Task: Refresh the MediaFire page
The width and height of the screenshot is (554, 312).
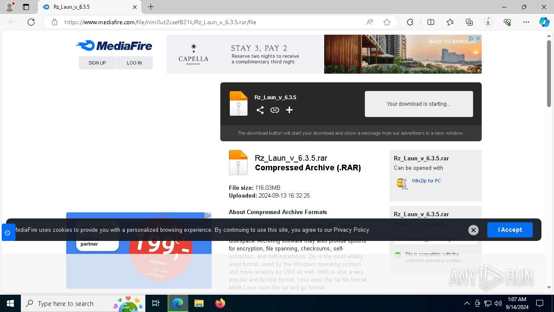Action: [31, 22]
